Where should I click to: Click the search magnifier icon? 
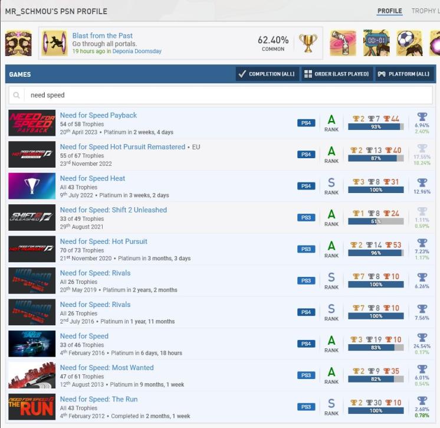pos(17,95)
